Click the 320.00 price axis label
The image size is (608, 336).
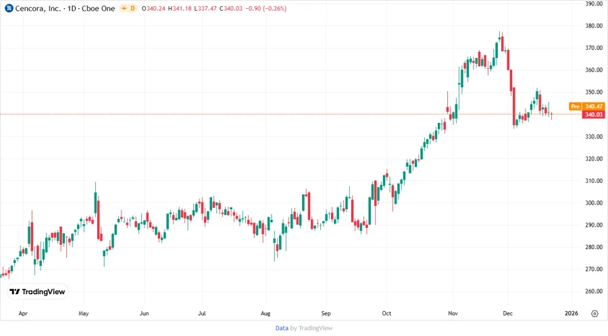point(594,159)
